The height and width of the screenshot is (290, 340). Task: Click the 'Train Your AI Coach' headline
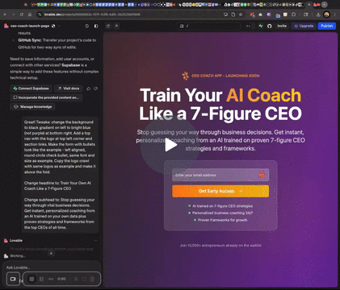click(x=220, y=104)
